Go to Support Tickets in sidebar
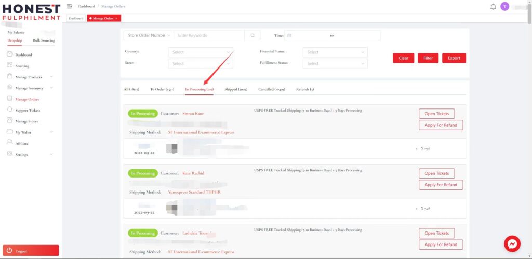This screenshot has height=259, width=532. coord(28,110)
